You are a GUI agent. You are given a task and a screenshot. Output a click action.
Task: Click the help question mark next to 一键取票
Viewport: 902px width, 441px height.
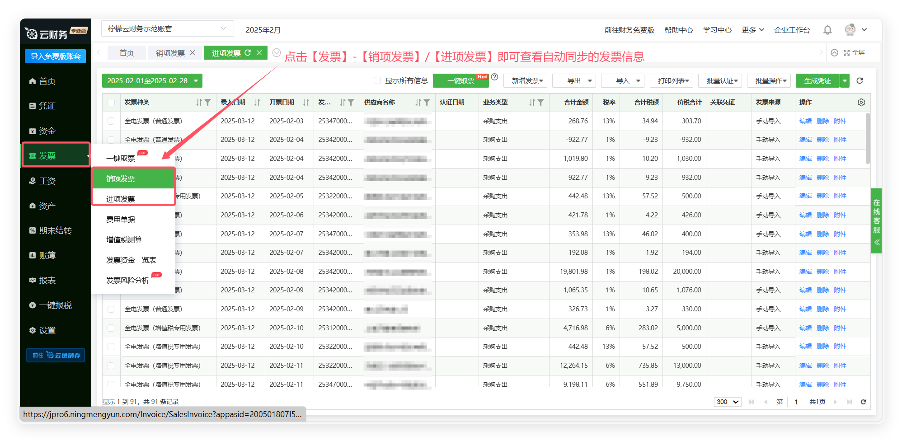(495, 77)
